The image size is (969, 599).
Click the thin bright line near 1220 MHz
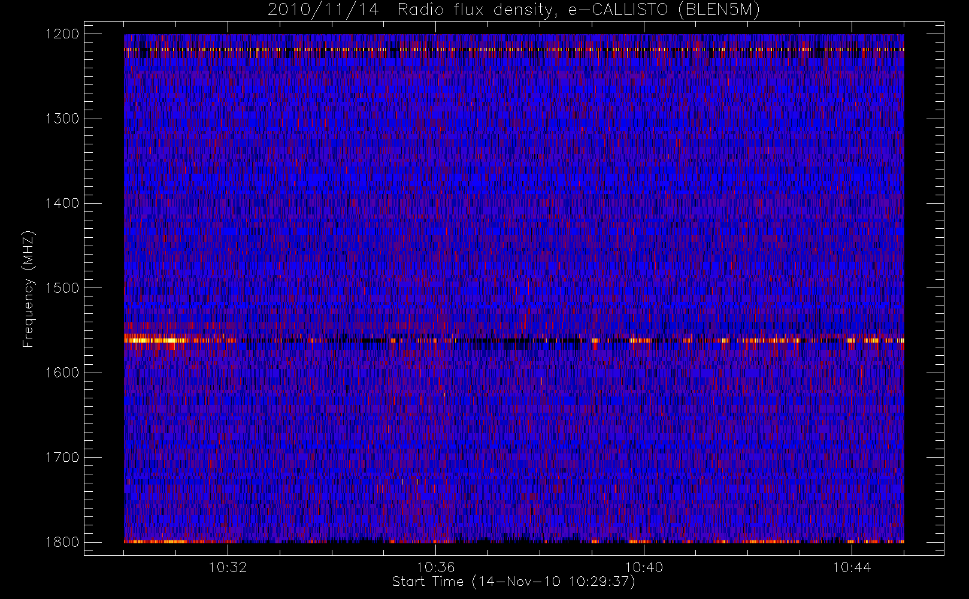[x=514, y=50]
